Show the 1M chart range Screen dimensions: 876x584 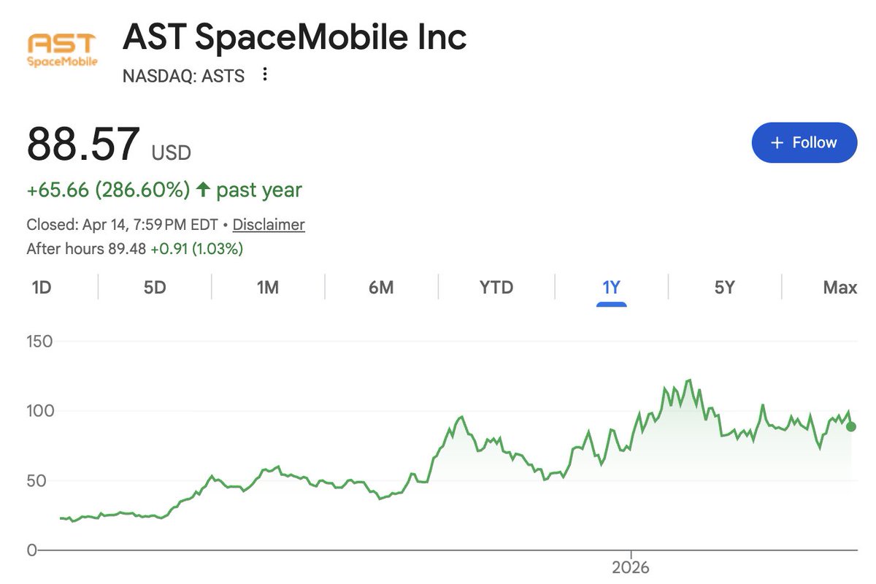point(268,288)
